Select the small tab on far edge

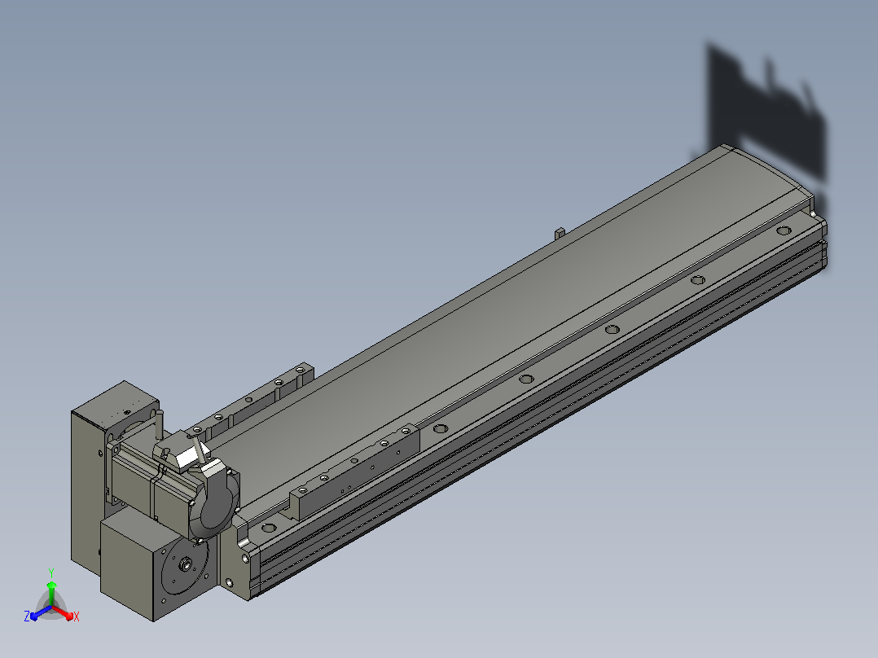[x=560, y=233]
